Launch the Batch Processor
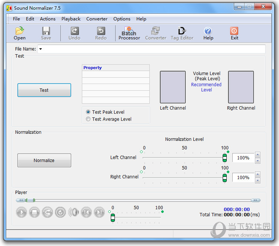The width and height of the screenshot is (279, 246). click(129, 33)
